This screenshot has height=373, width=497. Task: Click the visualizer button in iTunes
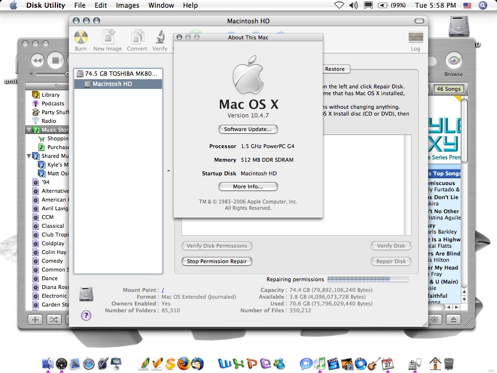coord(434,320)
